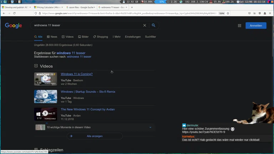The image size is (274, 154).
Task: Click the youtu.be link in dermute's chat message
Action: click(204, 132)
